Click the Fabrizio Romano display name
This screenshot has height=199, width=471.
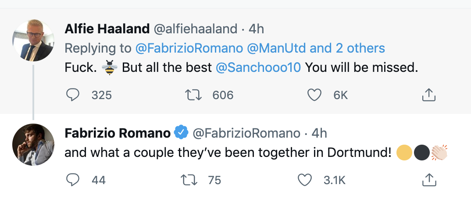click(x=118, y=132)
